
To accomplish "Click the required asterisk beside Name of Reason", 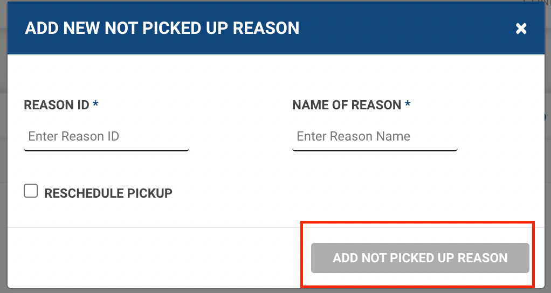I will 408,104.
